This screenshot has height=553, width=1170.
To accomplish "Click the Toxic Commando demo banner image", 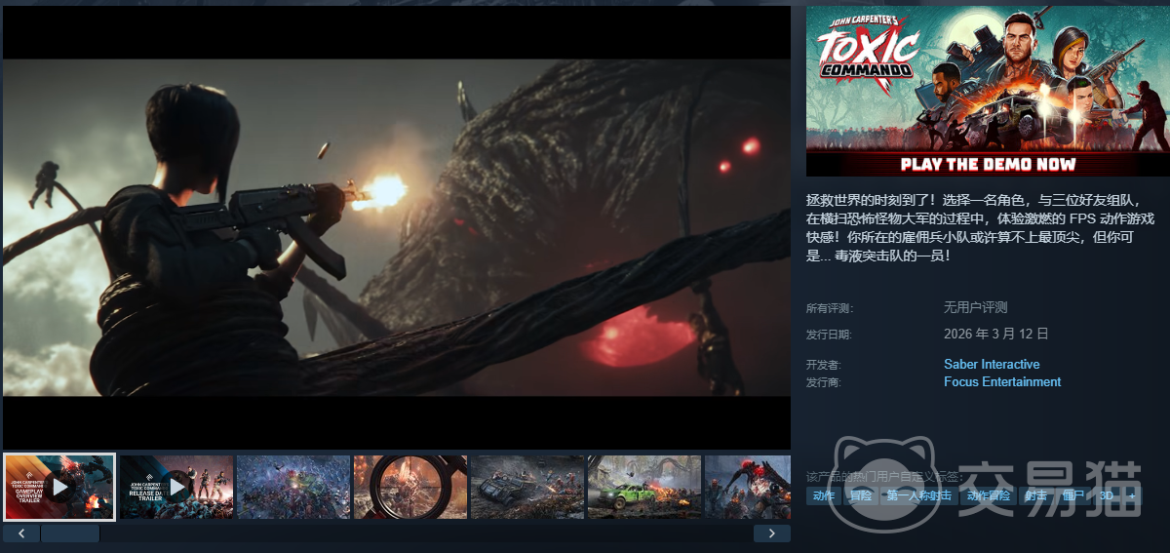I will coord(988,91).
